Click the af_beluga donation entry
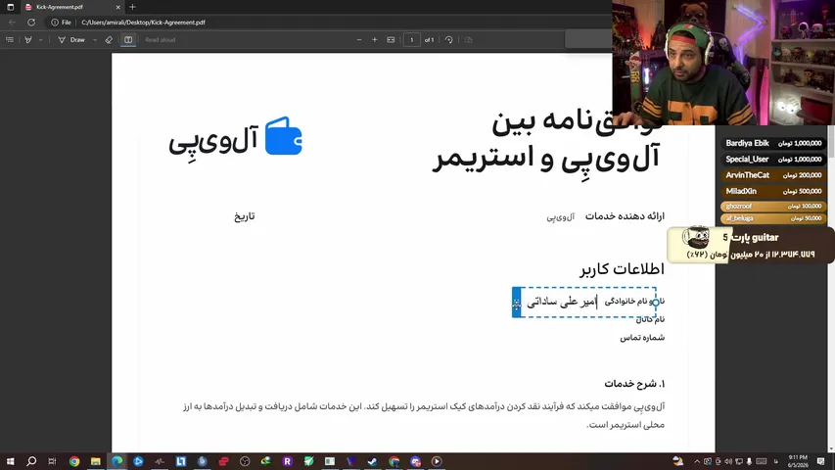The width and height of the screenshot is (835, 470). [x=773, y=218]
